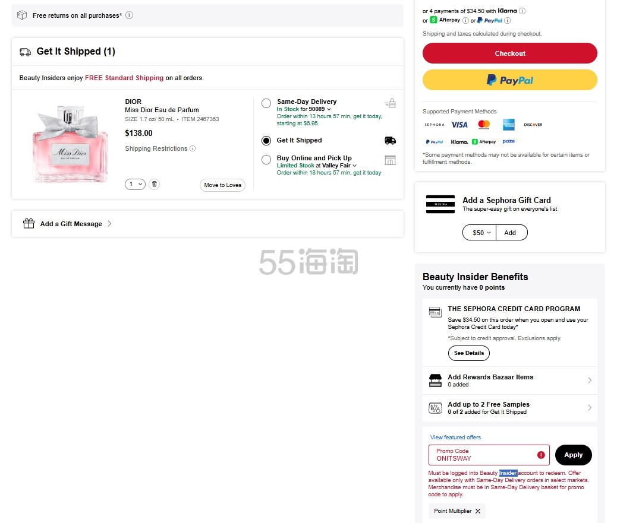Click the Rewards Bazaar shop icon
617x523 pixels.
tap(435, 381)
